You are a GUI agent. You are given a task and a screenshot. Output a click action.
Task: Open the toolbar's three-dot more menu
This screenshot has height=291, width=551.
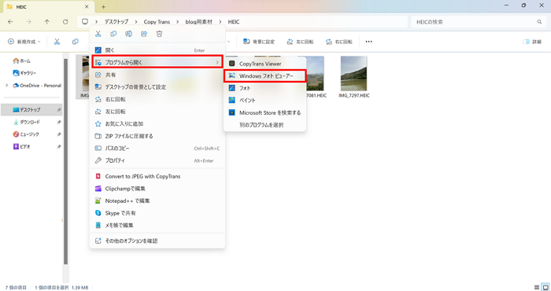(368, 42)
